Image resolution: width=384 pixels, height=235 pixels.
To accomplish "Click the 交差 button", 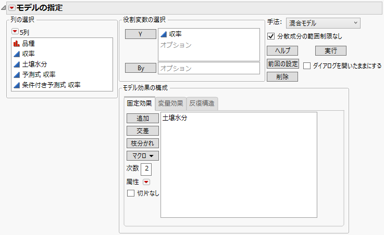I will coord(143,130).
